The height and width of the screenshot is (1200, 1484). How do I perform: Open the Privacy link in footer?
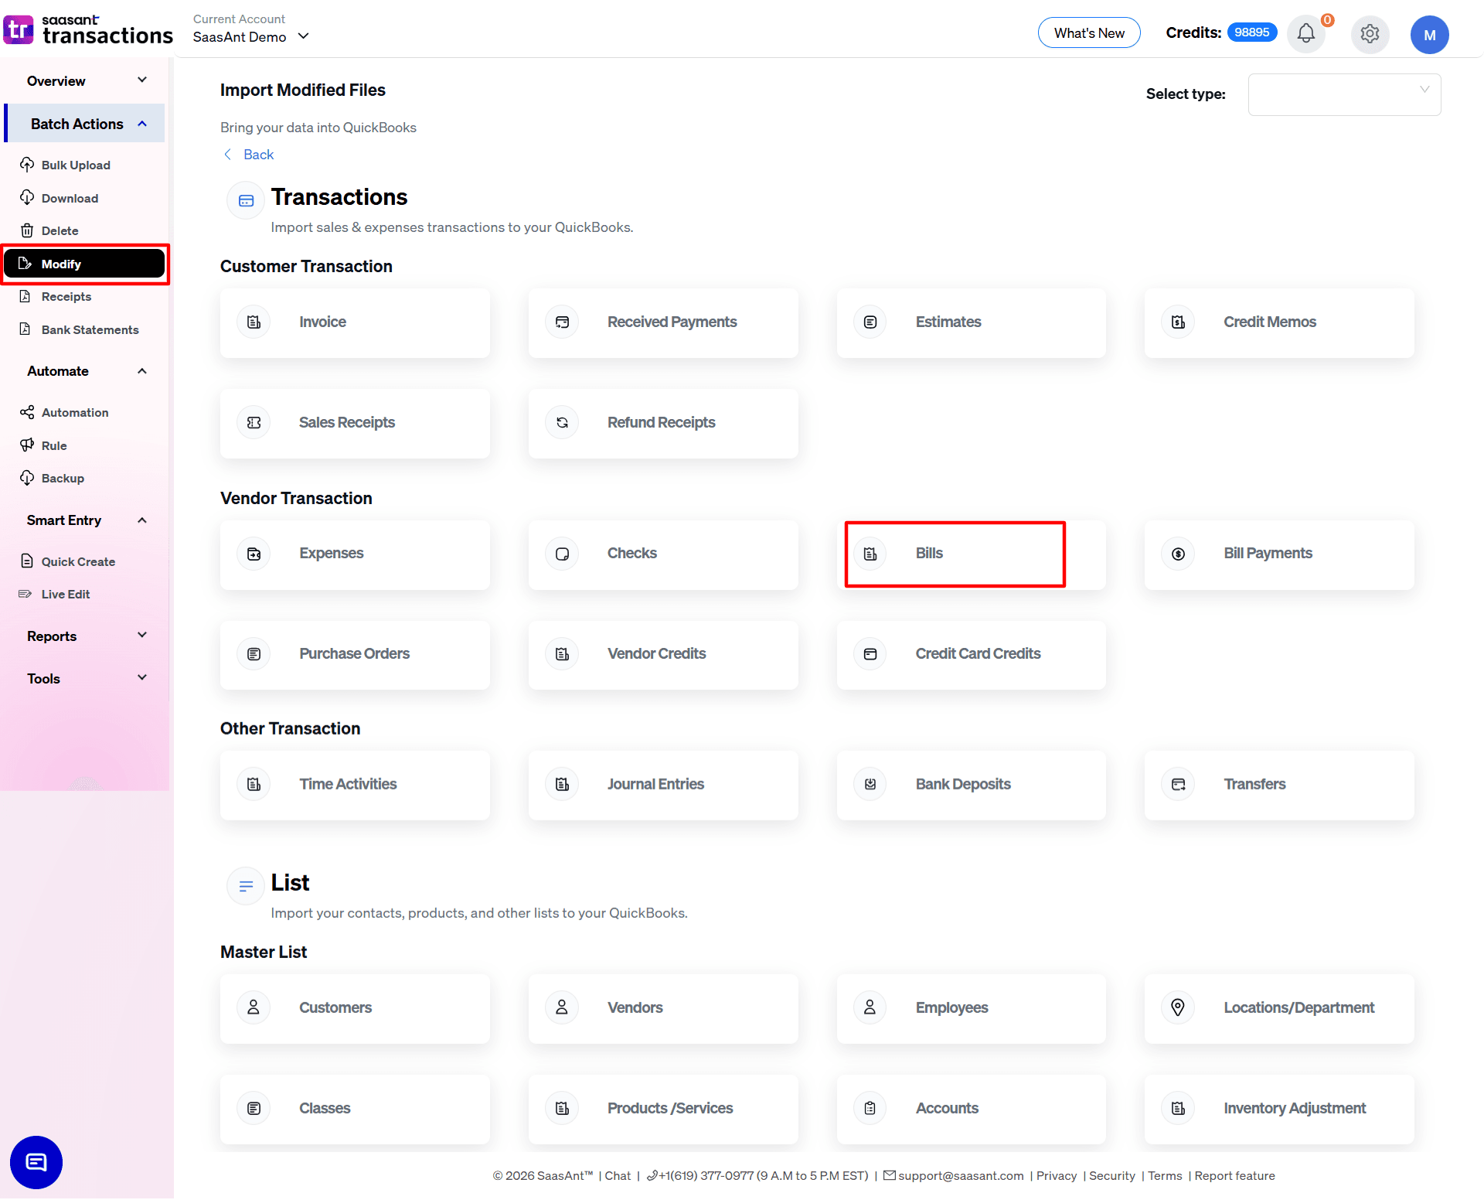coord(1056,1175)
